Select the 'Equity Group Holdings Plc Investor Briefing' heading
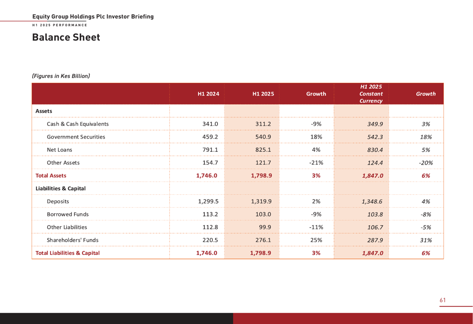Viewport: 473px width, 324px height. tap(93, 17)
